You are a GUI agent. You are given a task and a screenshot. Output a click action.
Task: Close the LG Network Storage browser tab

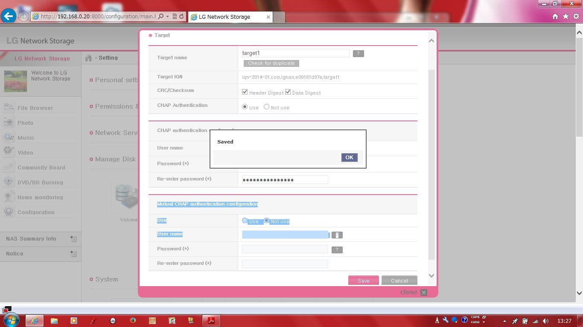pos(268,17)
